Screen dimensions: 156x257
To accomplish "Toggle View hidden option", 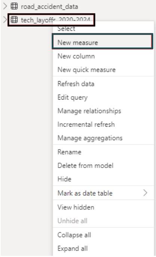I will tap(103, 207).
